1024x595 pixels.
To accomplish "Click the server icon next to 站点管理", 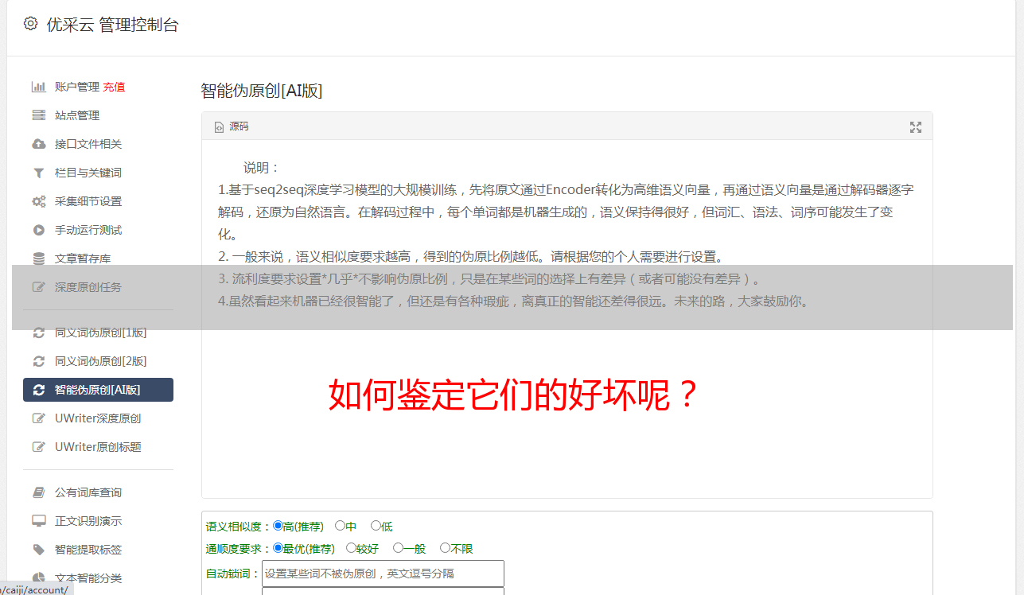I will tap(38, 115).
